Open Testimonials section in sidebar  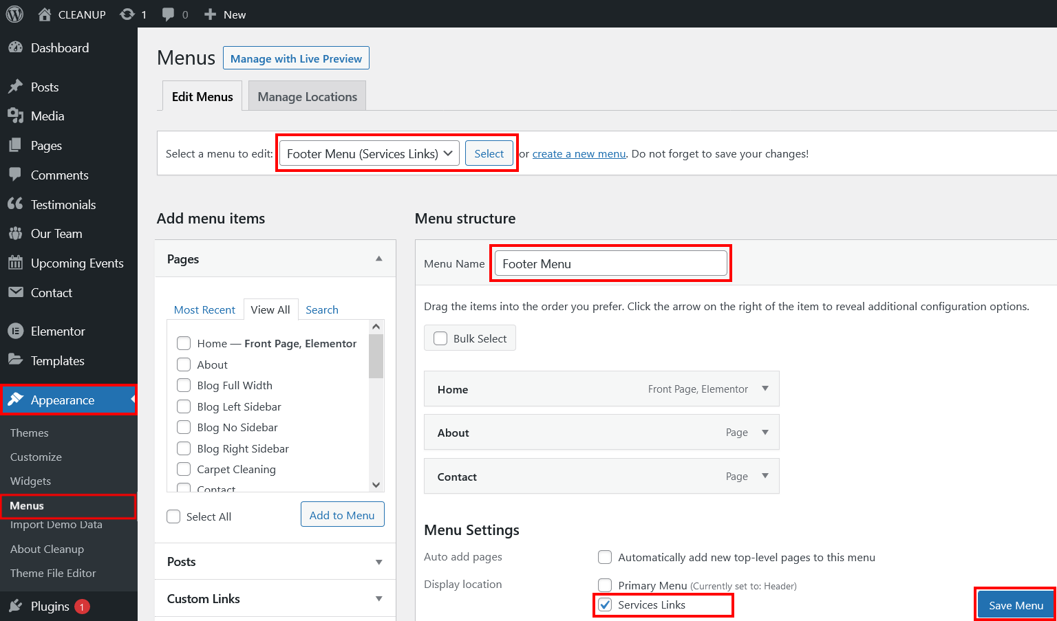pos(63,205)
